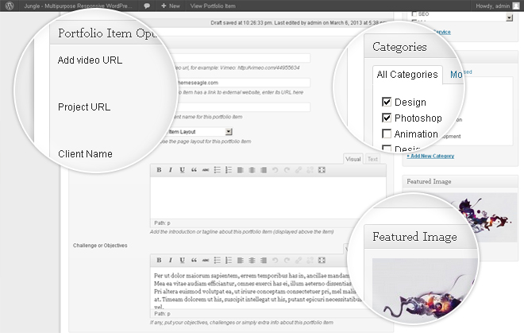Screen dimensions: 524x333
Task: Toggle underline in Challenge or Objectives editor
Action: [x=182, y=260]
